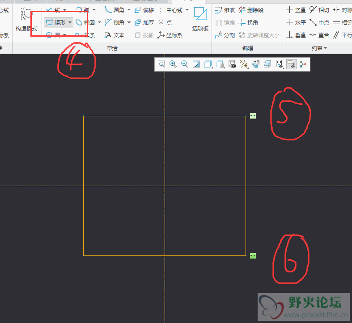Toggle the Sketcher Display Filters dimension icon
352x323 pixels.
(x=279, y=64)
